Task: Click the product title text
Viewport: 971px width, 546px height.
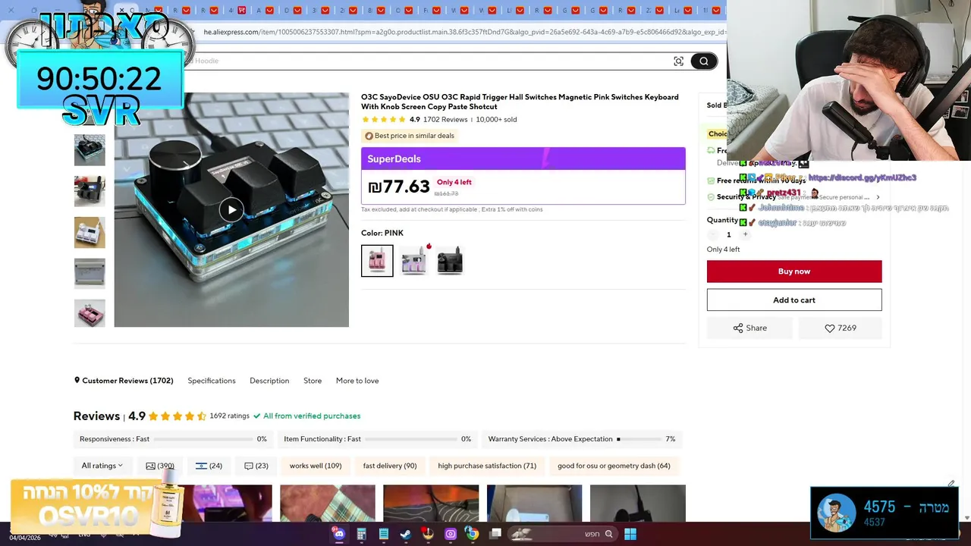Action: tap(520, 102)
